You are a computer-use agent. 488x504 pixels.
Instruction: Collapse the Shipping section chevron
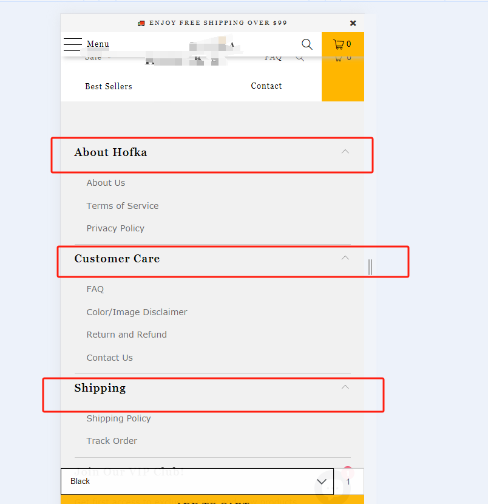[x=345, y=387]
